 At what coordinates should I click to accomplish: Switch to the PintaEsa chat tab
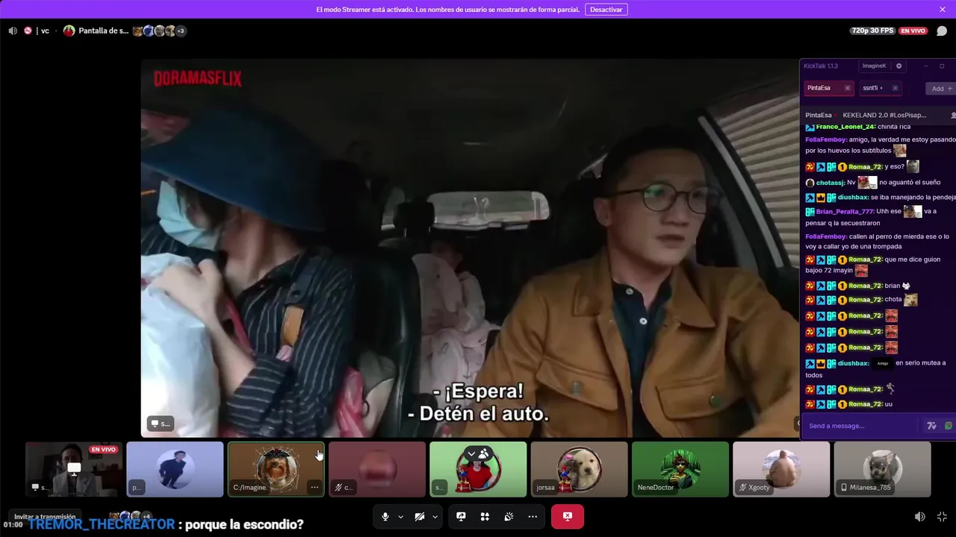tap(819, 88)
